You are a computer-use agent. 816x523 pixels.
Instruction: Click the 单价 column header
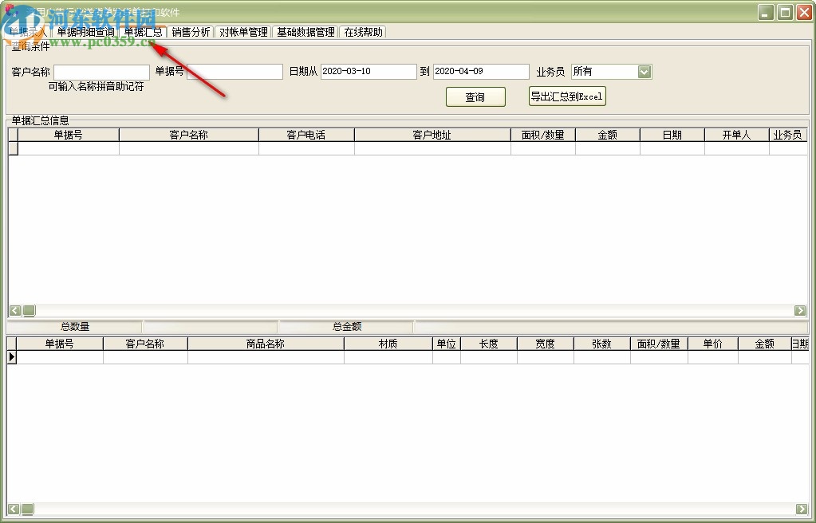712,344
